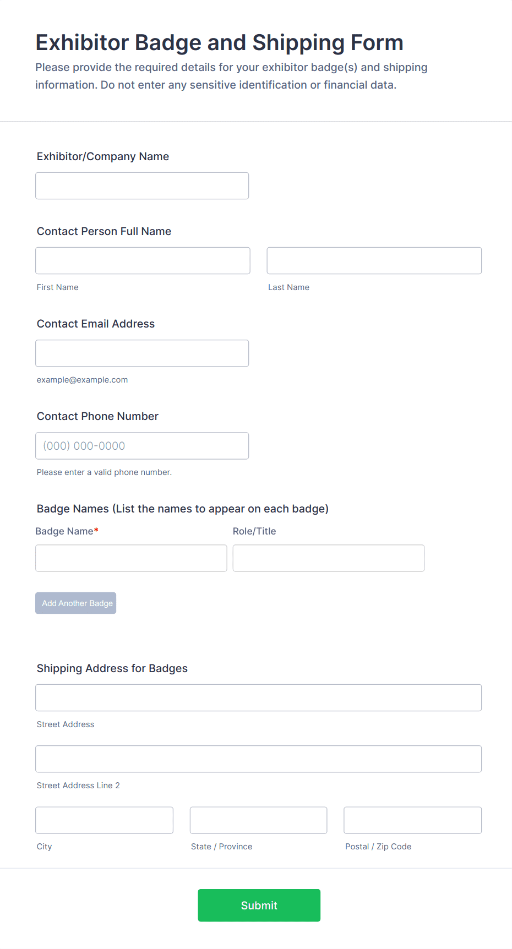Submit the exhibitor badge form
This screenshot has width=512, height=949.
[x=259, y=906]
